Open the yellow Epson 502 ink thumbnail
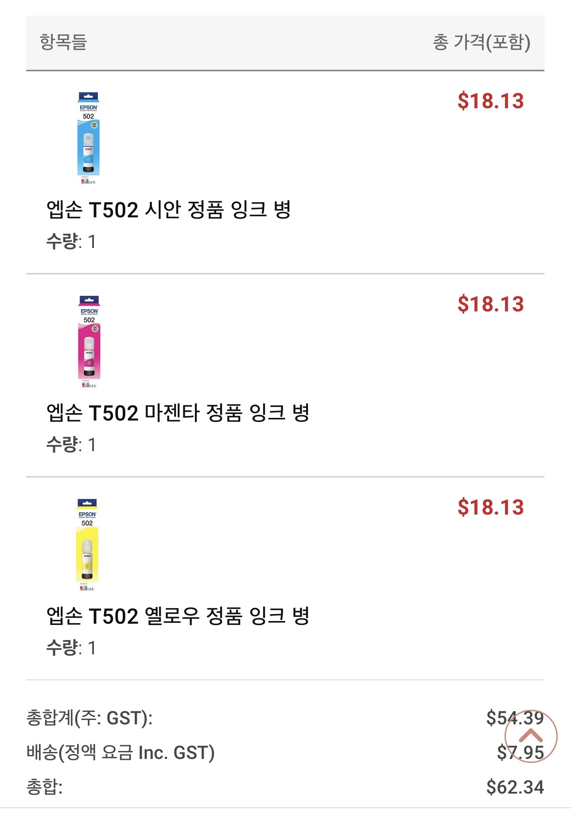Screen dimensions: 571x814 (87, 544)
